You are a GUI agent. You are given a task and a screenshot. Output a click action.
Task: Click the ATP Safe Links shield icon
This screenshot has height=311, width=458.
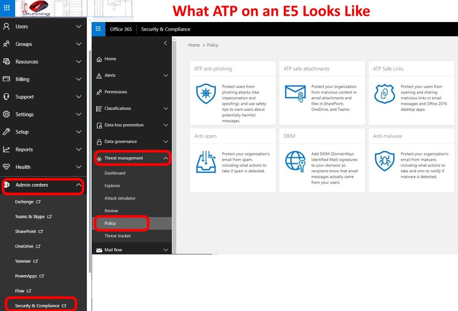pos(385,94)
